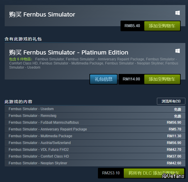The width and height of the screenshot is (188, 182).
Task: Click Platinum Edition purchase title
Action: tap(69, 52)
